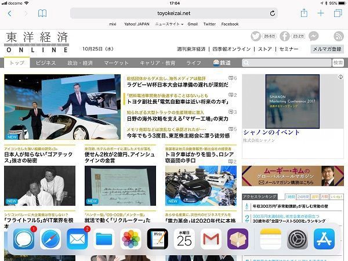Viewport: 348px width, 261px height.
Task: Open the Twitter favorites link
Action: [x=209, y=24]
